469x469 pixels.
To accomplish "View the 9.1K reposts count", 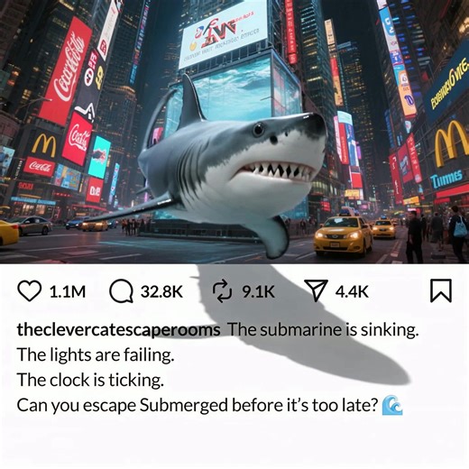I will [259, 291].
